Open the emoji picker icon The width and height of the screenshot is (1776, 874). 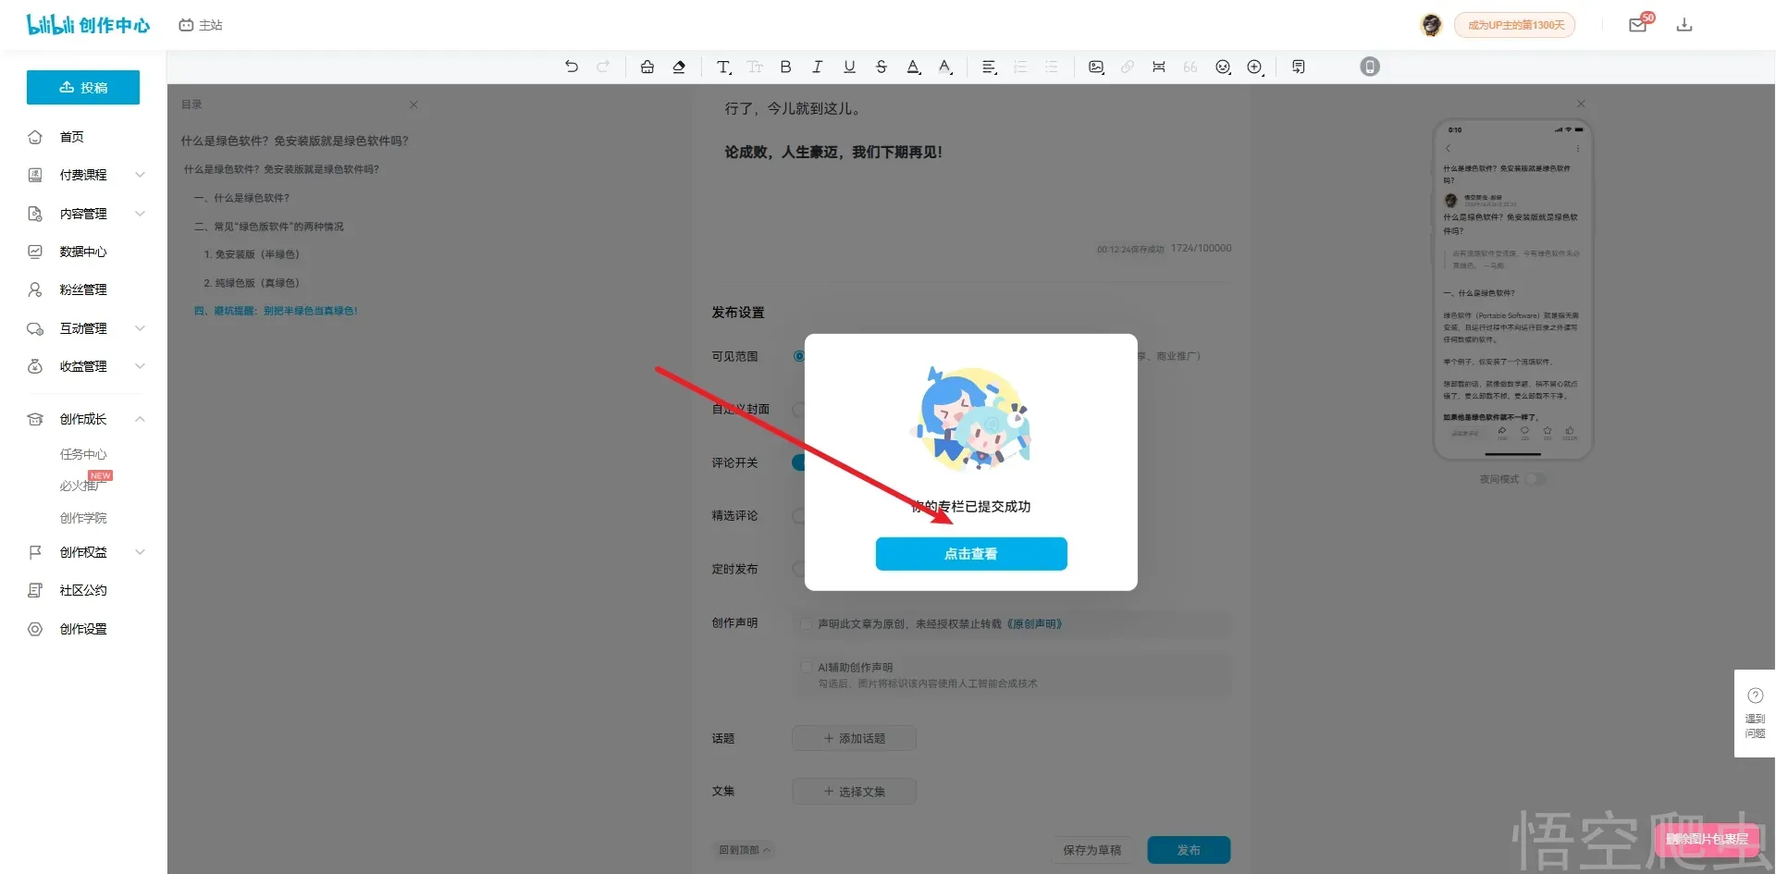[1223, 67]
